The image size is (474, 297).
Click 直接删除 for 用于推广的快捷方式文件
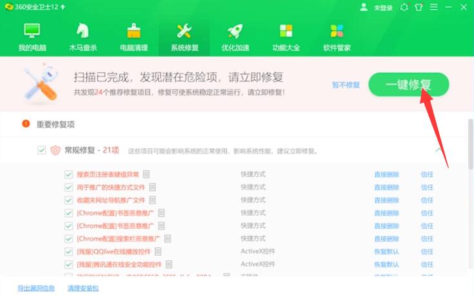click(x=387, y=187)
